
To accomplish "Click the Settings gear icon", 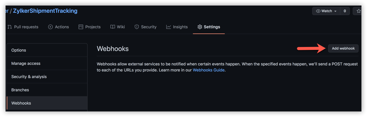I will [x=200, y=27].
